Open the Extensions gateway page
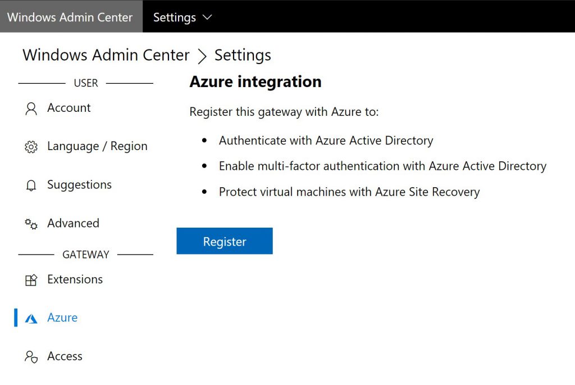575x385 pixels. (75, 279)
